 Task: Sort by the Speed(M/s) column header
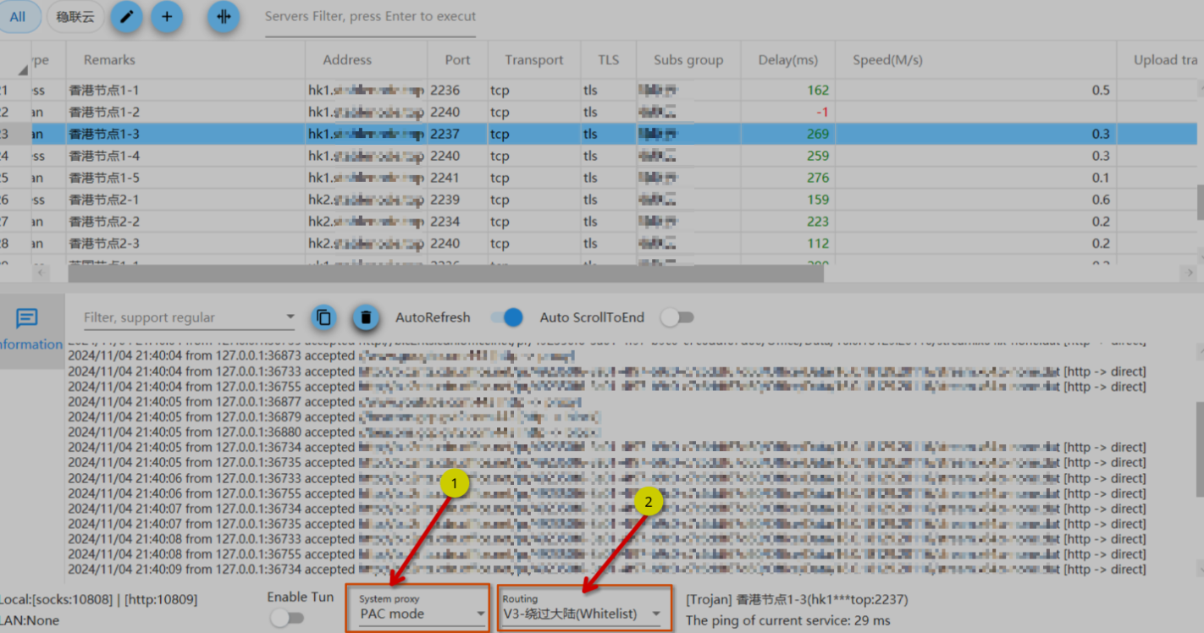pyautogui.click(x=887, y=60)
